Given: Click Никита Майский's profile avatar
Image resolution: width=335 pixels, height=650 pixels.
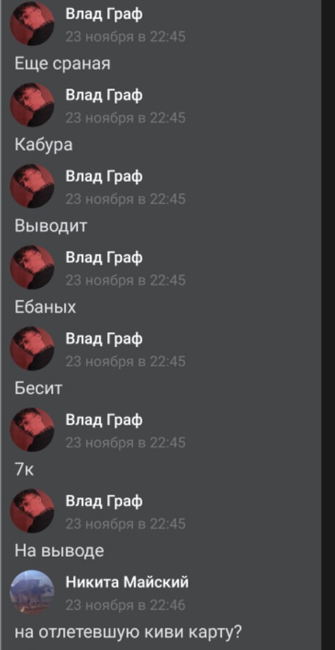Looking at the screenshot, I should point(32,592).
